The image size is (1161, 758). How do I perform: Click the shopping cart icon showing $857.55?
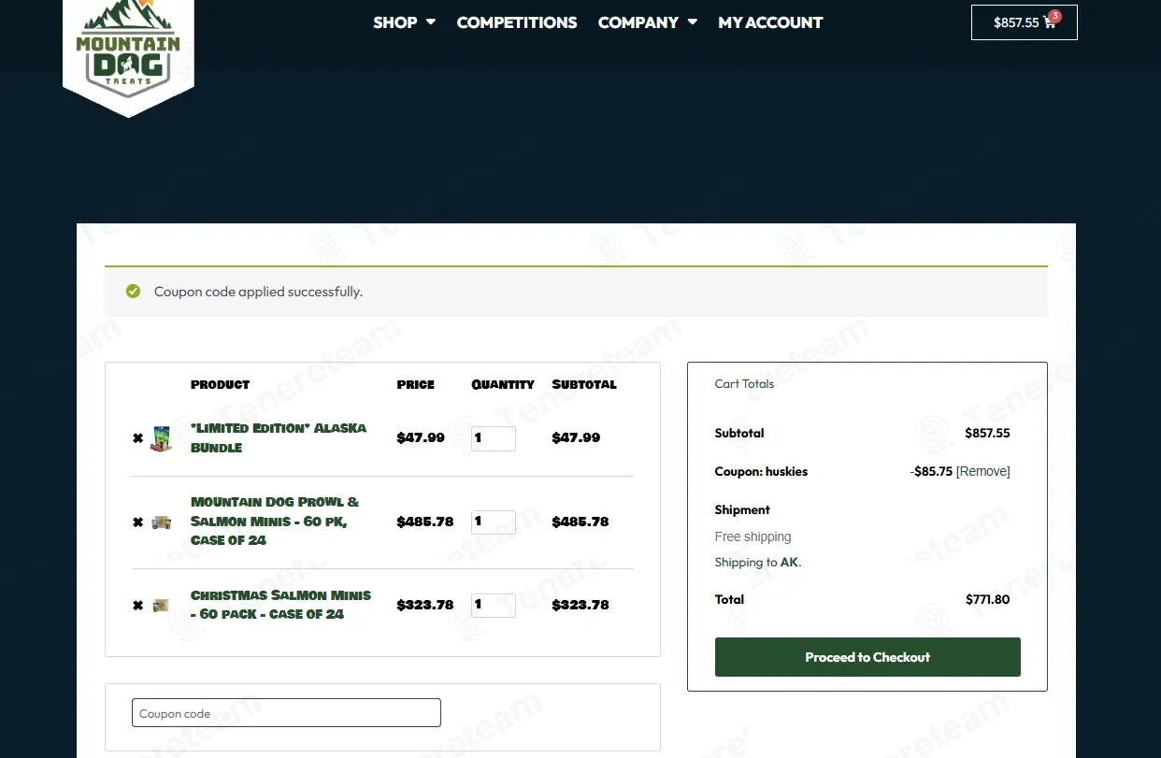pos(1025,22)
